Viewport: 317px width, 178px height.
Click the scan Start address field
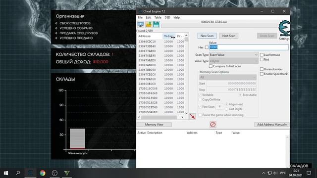(x=231, y=84)
